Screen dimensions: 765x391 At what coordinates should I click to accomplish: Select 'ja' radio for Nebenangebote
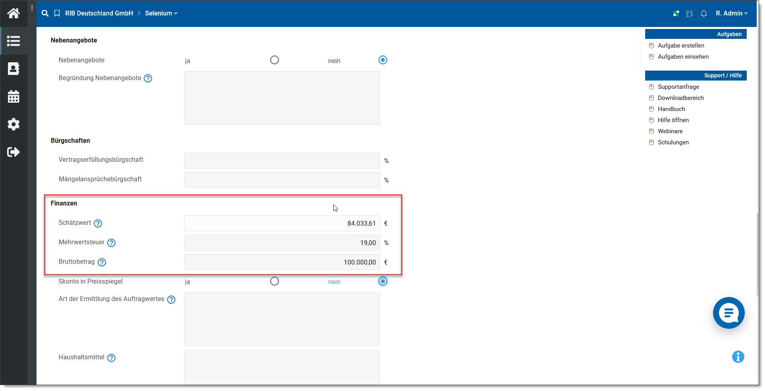coord(275,60)
